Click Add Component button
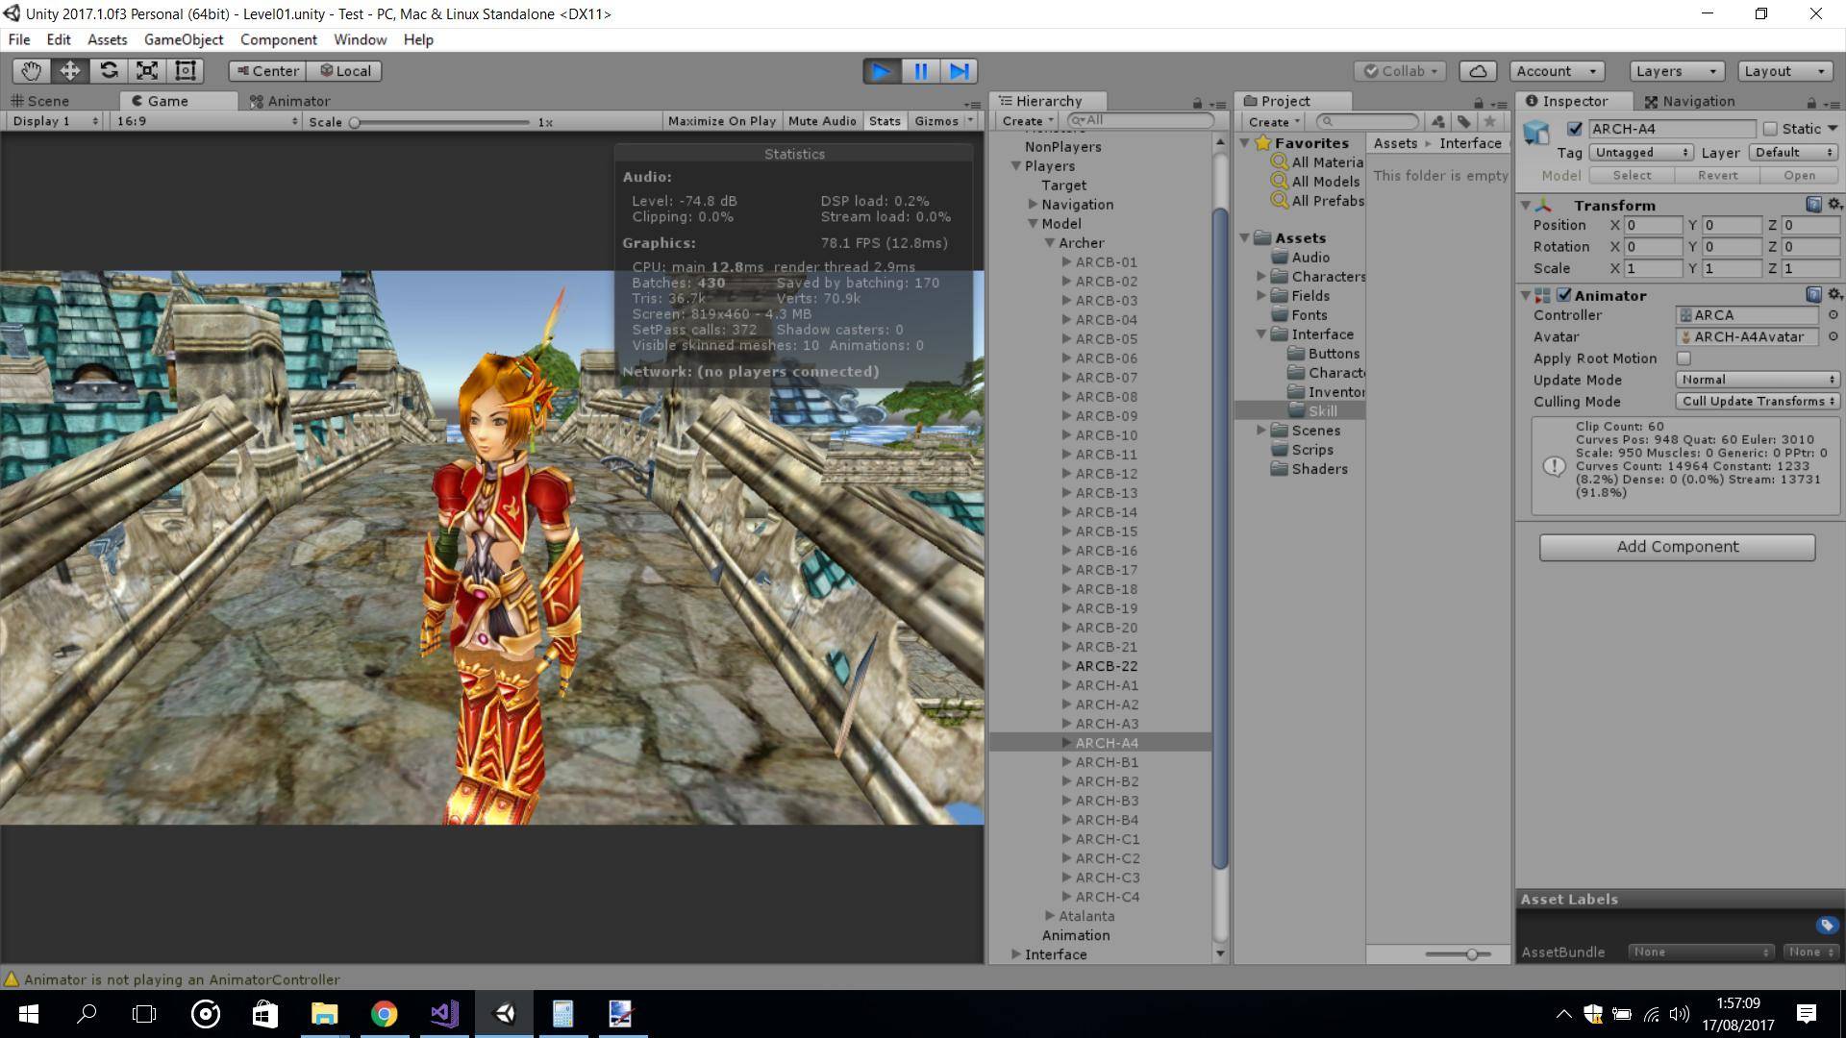 tap(1678, 545)
